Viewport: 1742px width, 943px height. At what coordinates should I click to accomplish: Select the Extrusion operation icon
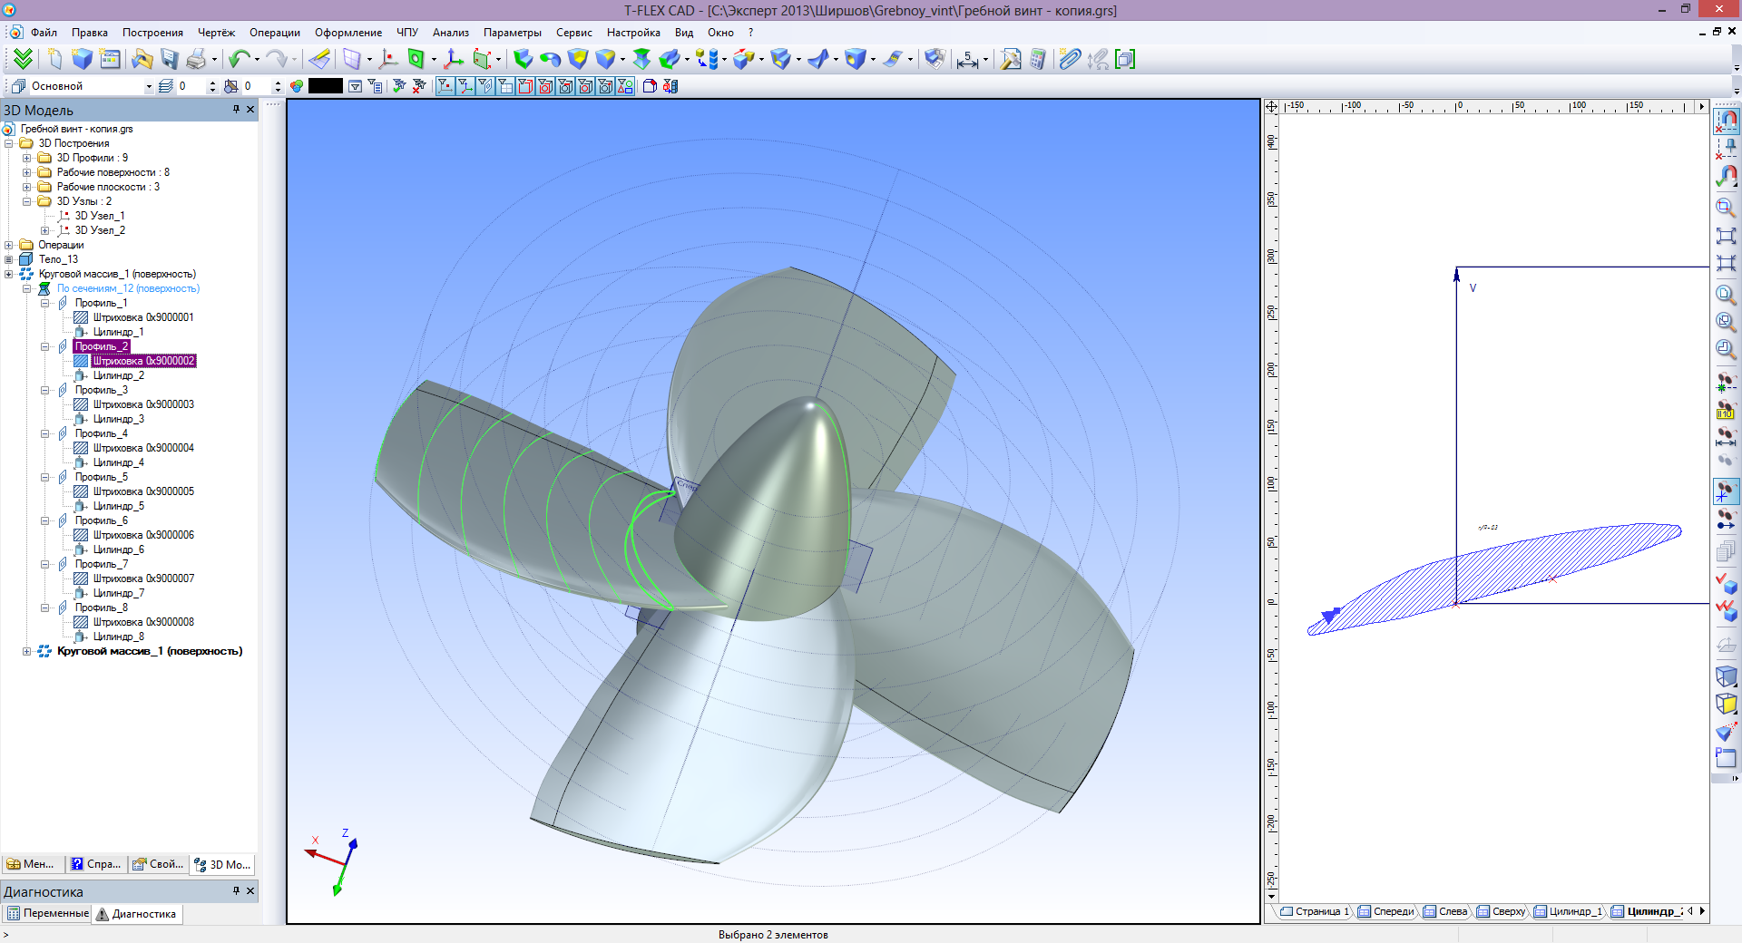pyautogui.click(x=524, y=59)
